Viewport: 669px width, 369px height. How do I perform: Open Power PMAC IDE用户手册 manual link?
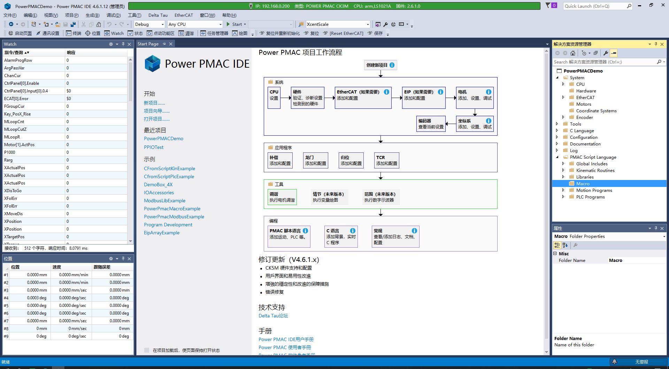pyautogui.click(x=286, y=339)
